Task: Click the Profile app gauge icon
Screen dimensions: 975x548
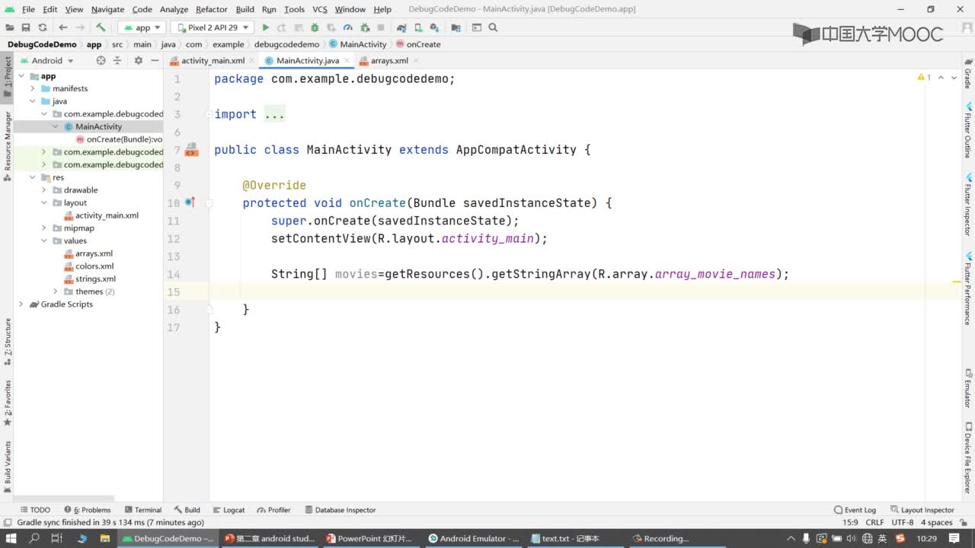Action: click(x=347, y=27)
